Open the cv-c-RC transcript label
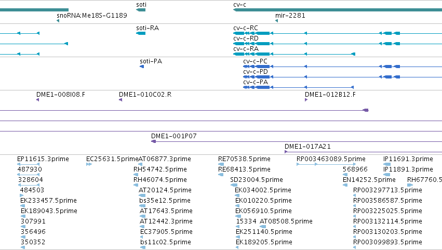 pyautogui.click(x=246, y=28)
